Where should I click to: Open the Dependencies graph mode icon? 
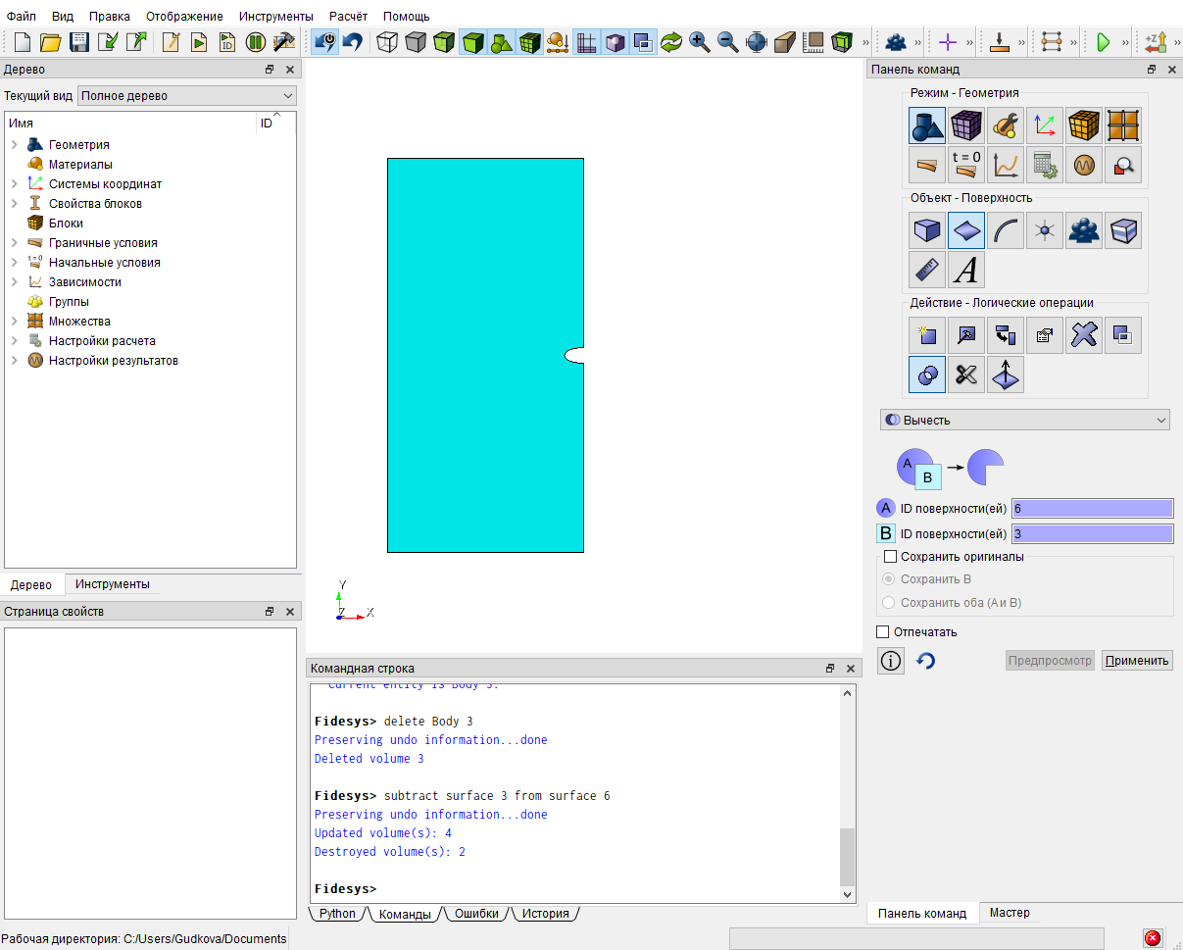tap(1006, 165)
